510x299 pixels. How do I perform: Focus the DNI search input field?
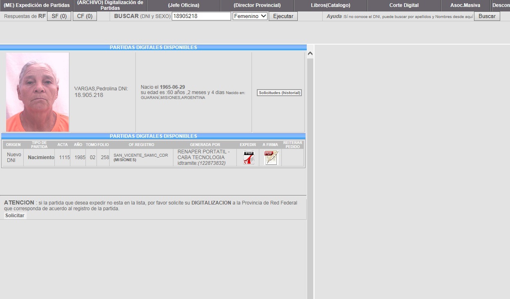(x=201, y=16)
